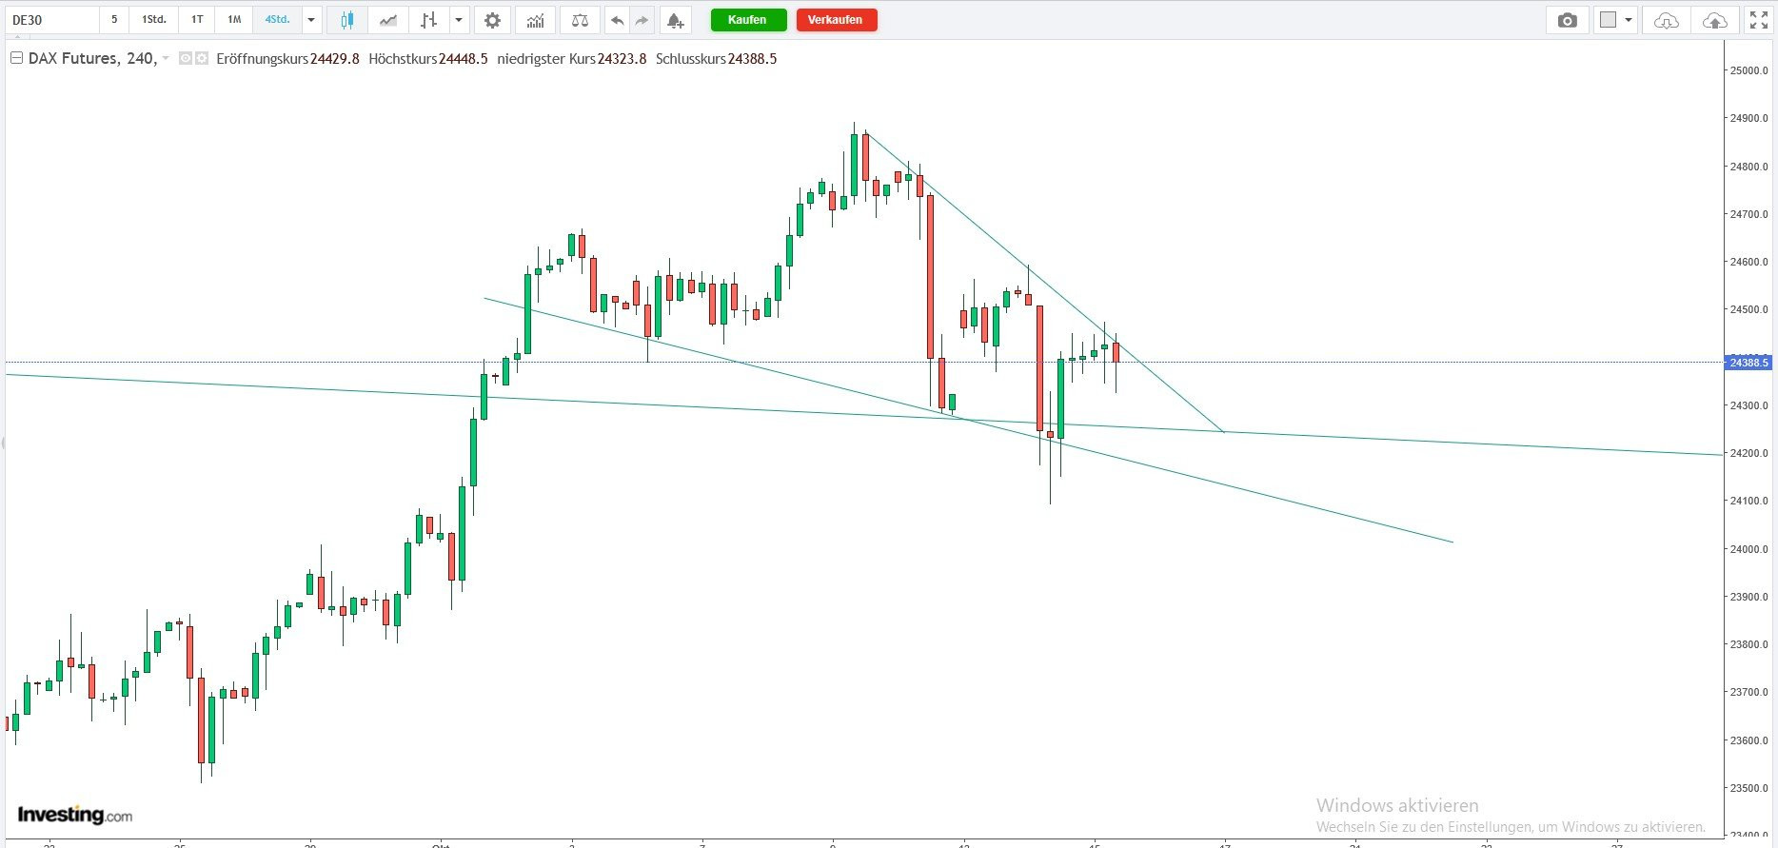Open chart settings gear

coord(492,20)
